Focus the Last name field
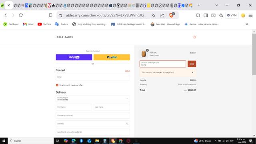 tap(112, 107)
